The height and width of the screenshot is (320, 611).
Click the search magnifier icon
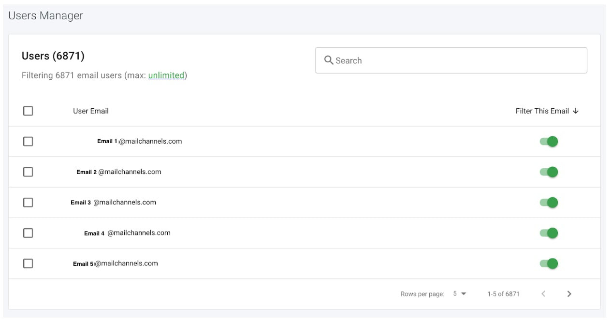329,60
